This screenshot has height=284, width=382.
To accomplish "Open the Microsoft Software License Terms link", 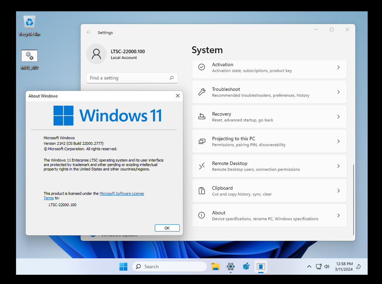I will [122, 193].
